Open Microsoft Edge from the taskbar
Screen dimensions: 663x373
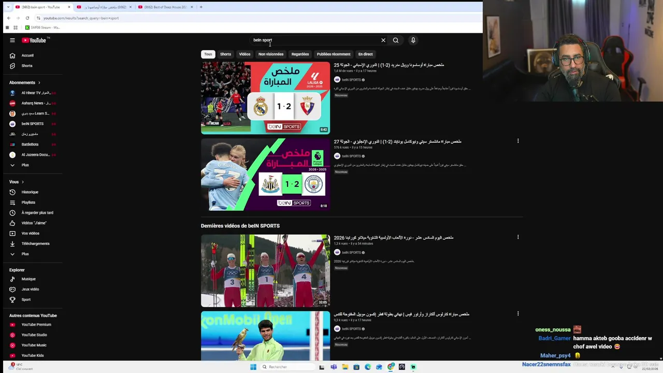(x=368, y=367)
